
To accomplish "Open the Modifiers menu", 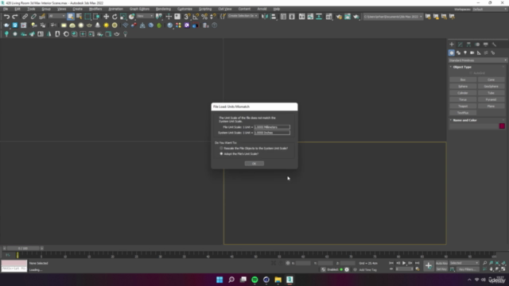I will (x=95, y=9).
